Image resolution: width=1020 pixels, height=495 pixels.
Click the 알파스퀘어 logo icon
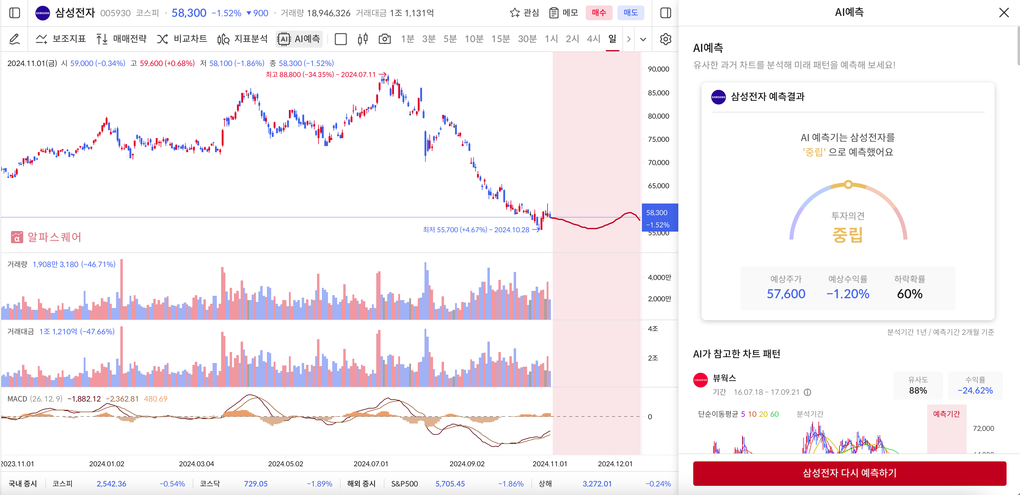point(16,237)
